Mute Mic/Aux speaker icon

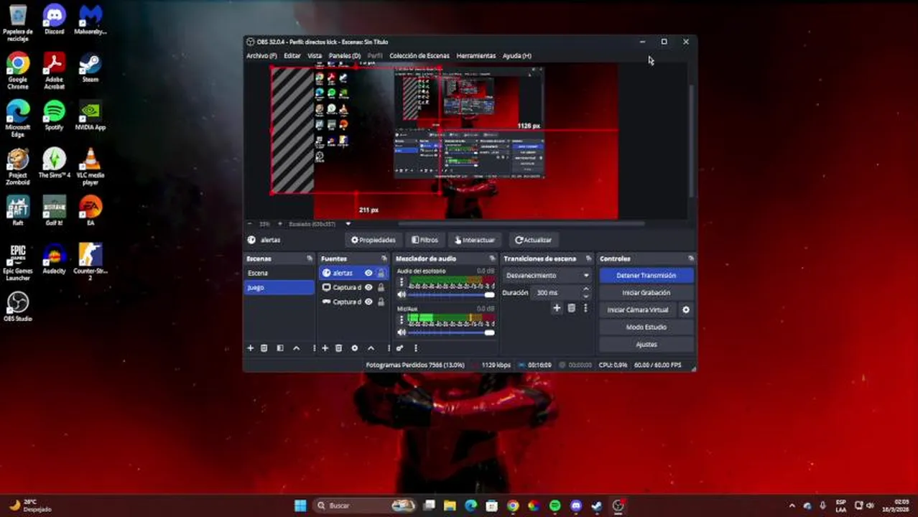(402, 332)
